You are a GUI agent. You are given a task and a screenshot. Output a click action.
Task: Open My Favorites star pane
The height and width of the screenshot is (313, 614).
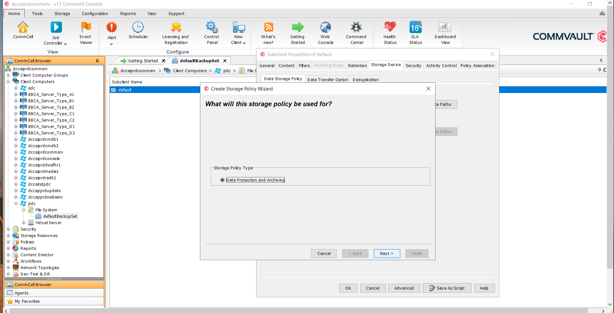(x=54, y=301)
